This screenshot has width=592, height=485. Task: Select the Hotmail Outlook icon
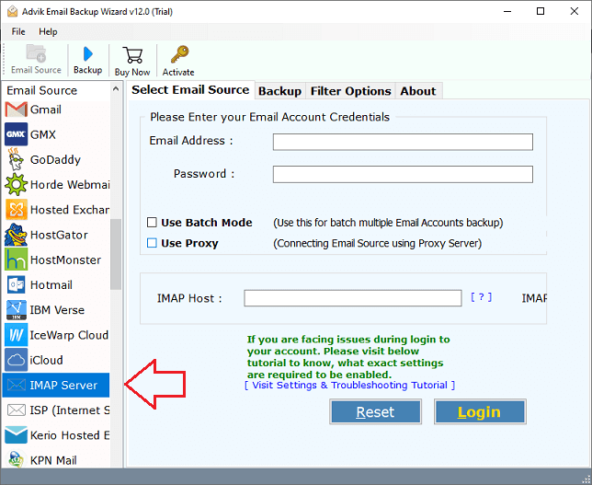point(17,284)
